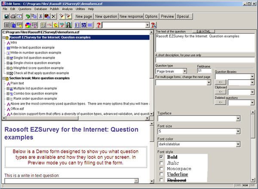Click the short description input field

(205, 60)
